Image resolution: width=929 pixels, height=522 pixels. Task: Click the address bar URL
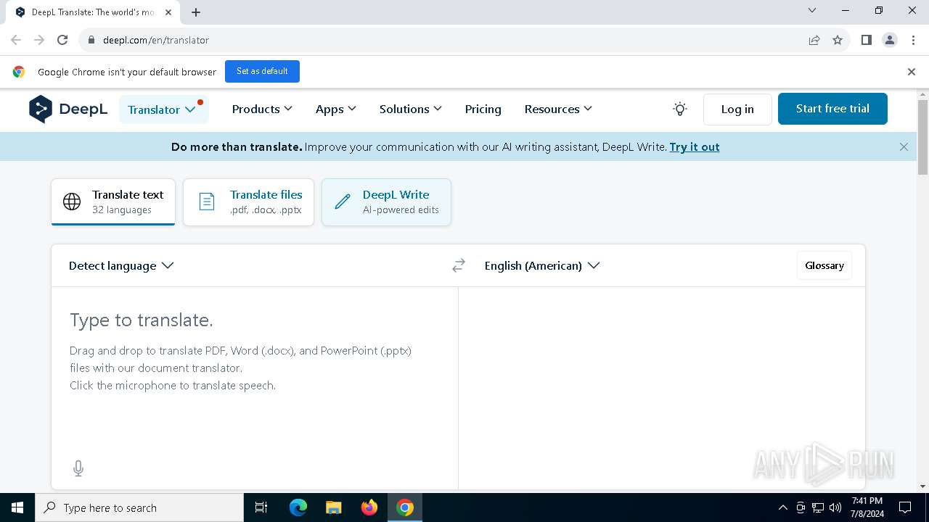click(x=156, y=40)
